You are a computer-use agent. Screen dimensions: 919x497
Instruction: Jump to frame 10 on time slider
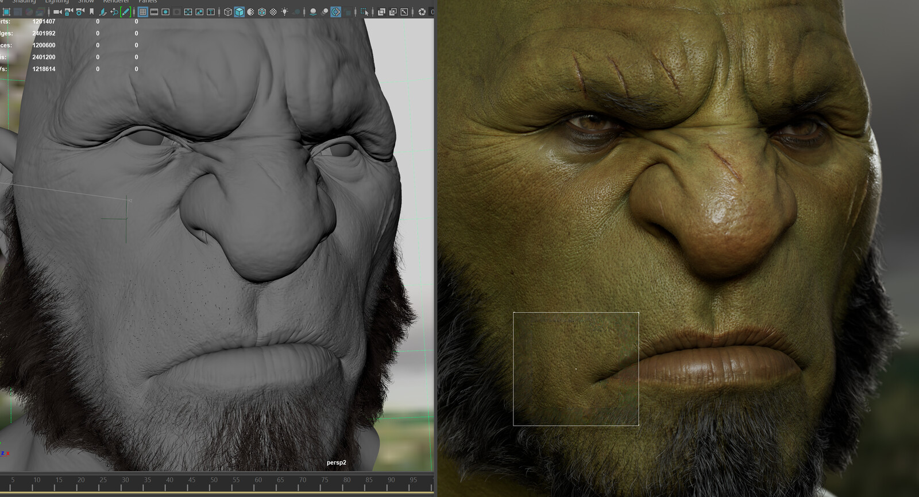(37, 480)
